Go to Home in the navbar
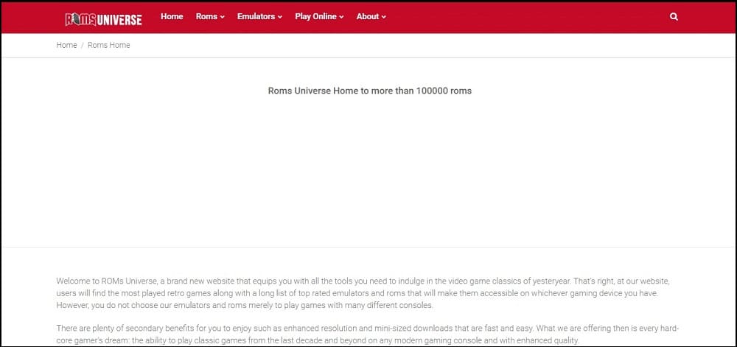The width and height of the screenshot is (737, 347). 172,16
